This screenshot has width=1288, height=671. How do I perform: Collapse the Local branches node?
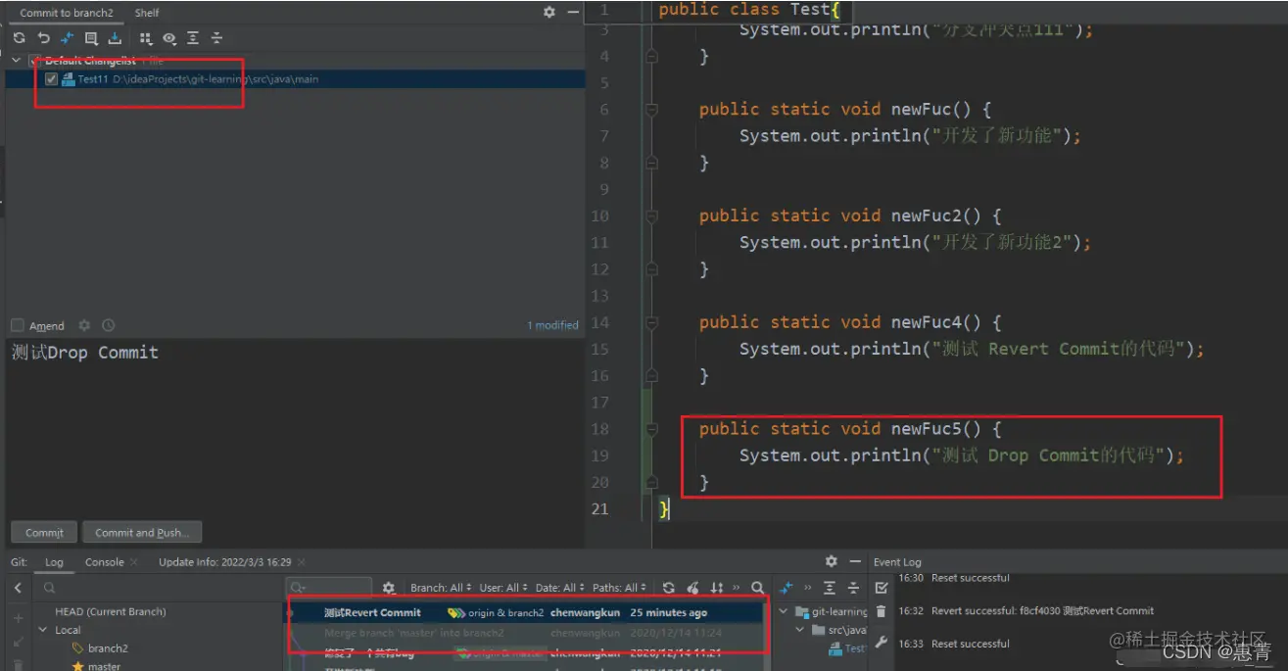[x=41, y=630]
